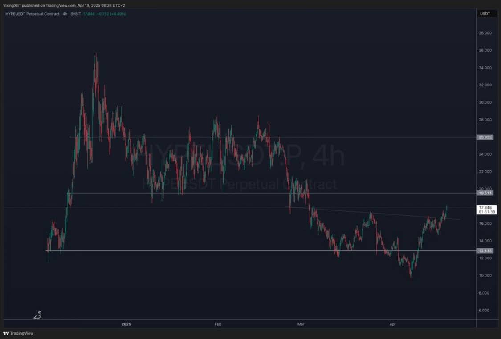Select the descending trendline near 17.000
Screen dimensions: 501x339
pos(401,214)
